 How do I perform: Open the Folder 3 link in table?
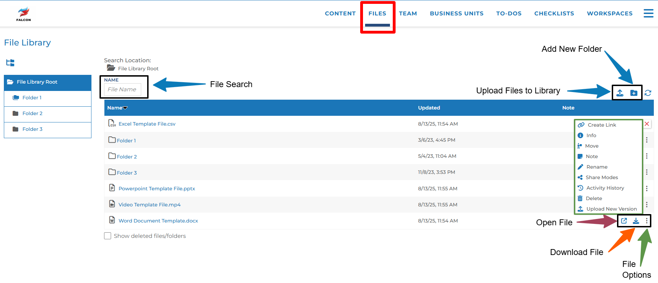[x=127, y=173]
